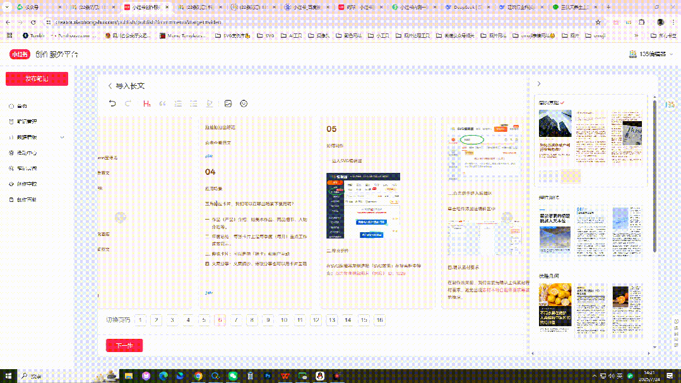The image size is (681, 383).
Task: Deselect the checked template in the right panel
Action: [562, 102]
